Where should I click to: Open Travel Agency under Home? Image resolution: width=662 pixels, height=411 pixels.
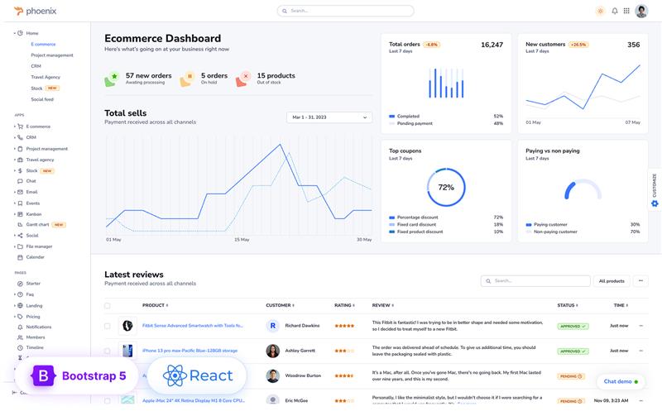(46, 77)
